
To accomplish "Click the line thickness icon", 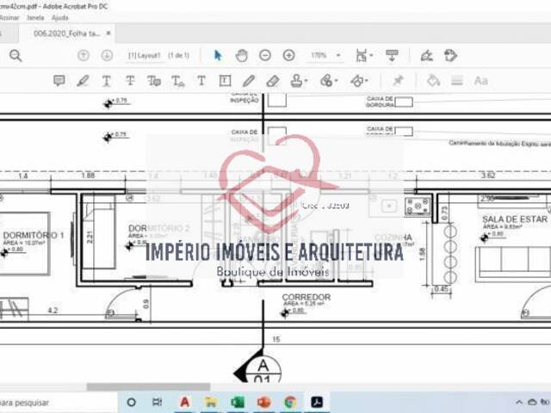I will tap(457, 81).
